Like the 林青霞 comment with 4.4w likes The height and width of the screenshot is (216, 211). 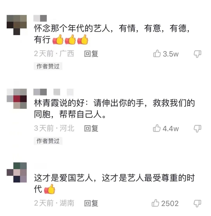pyautogui.click(x=157, y=128)
